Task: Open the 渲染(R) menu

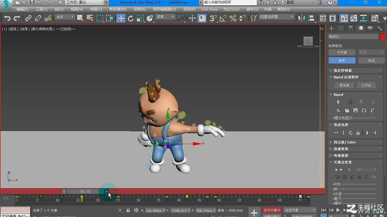Action: click(x=189, y=9)
